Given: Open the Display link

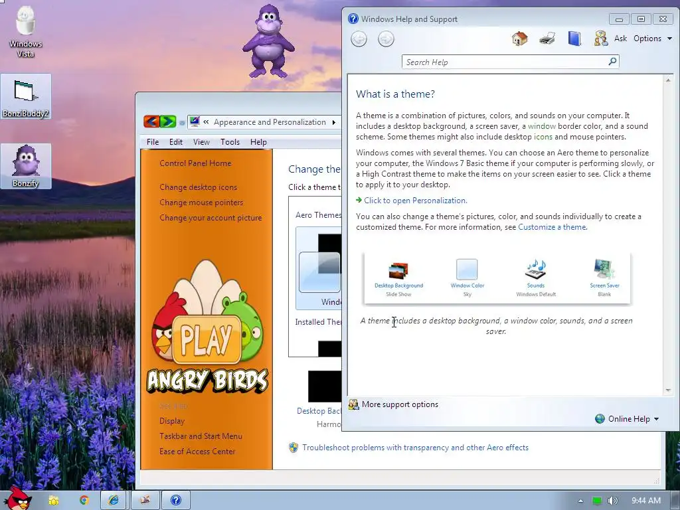Looking at the screenshot, I should coord(172,421).
